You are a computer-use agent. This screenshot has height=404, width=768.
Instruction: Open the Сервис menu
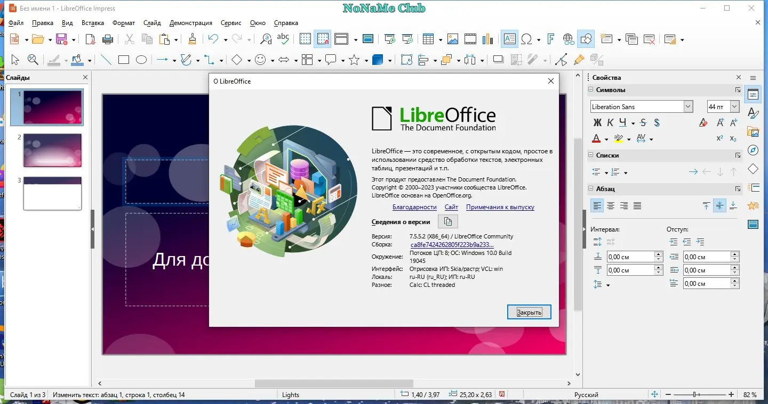click(x=231, y=23)
